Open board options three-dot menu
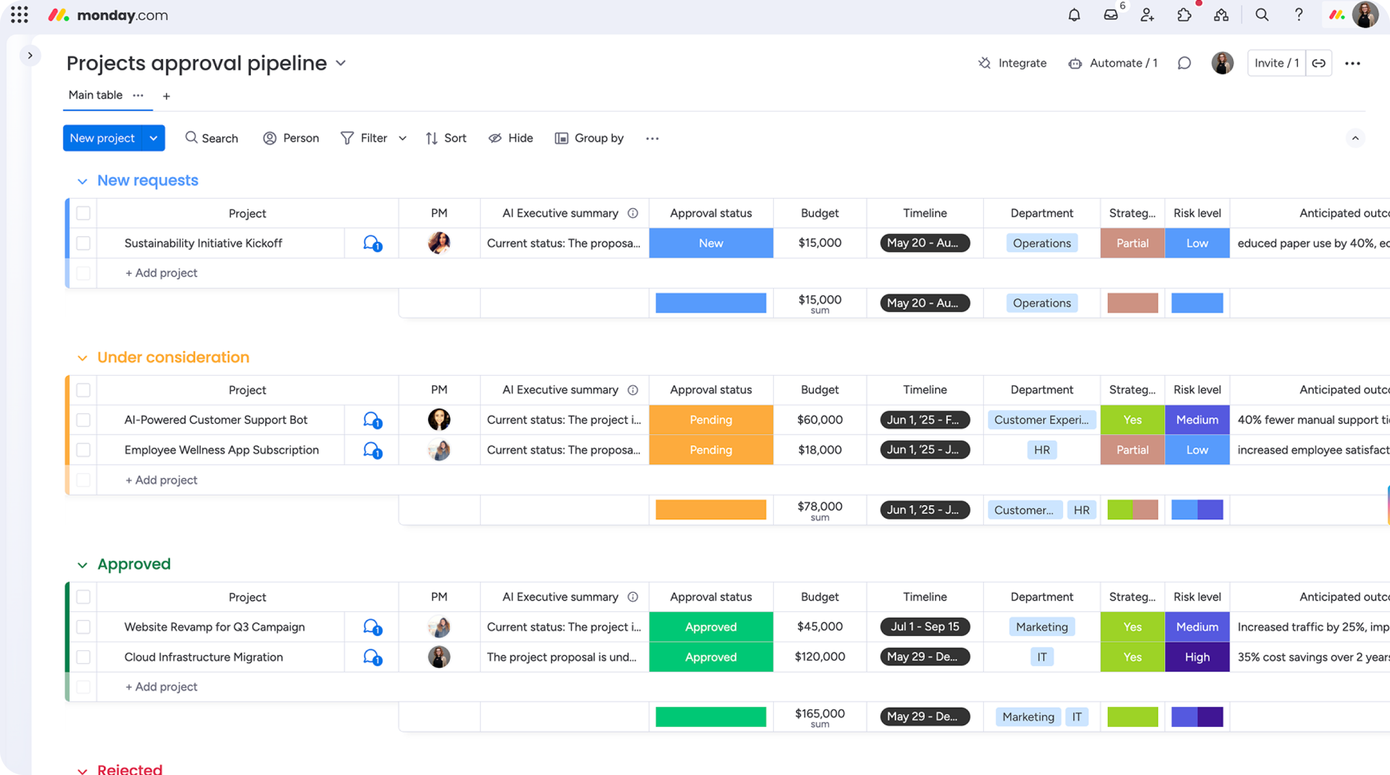1390x775 pixels. [1352, 63]
